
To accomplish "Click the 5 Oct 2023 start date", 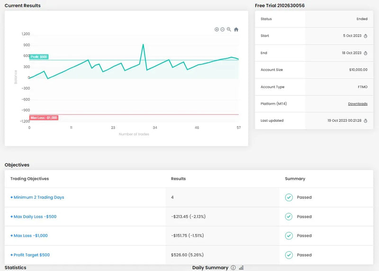I will (352, 36).
